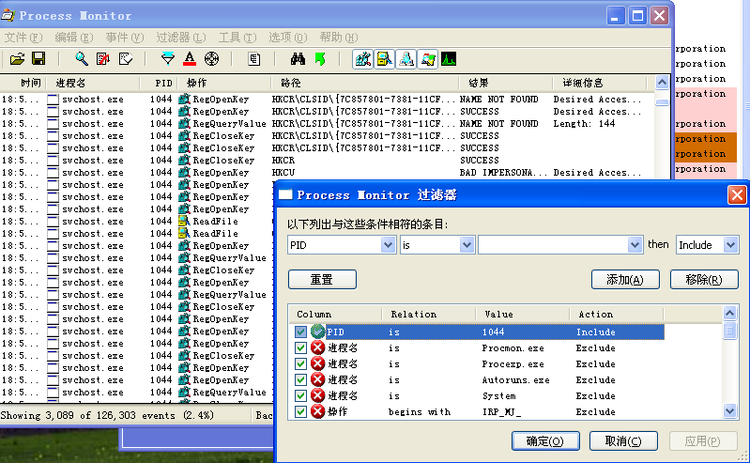Show the process tree icon
The image size is (750, 463).
[x=254, y=59]
